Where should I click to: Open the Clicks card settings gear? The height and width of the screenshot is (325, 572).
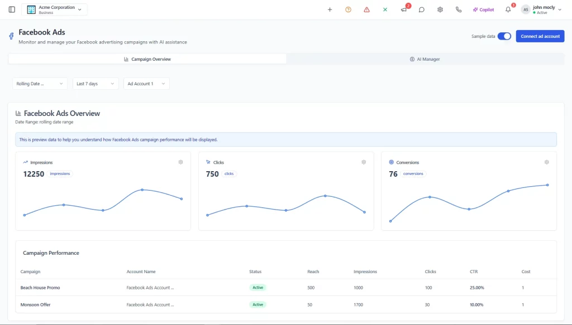coord(364,162)
